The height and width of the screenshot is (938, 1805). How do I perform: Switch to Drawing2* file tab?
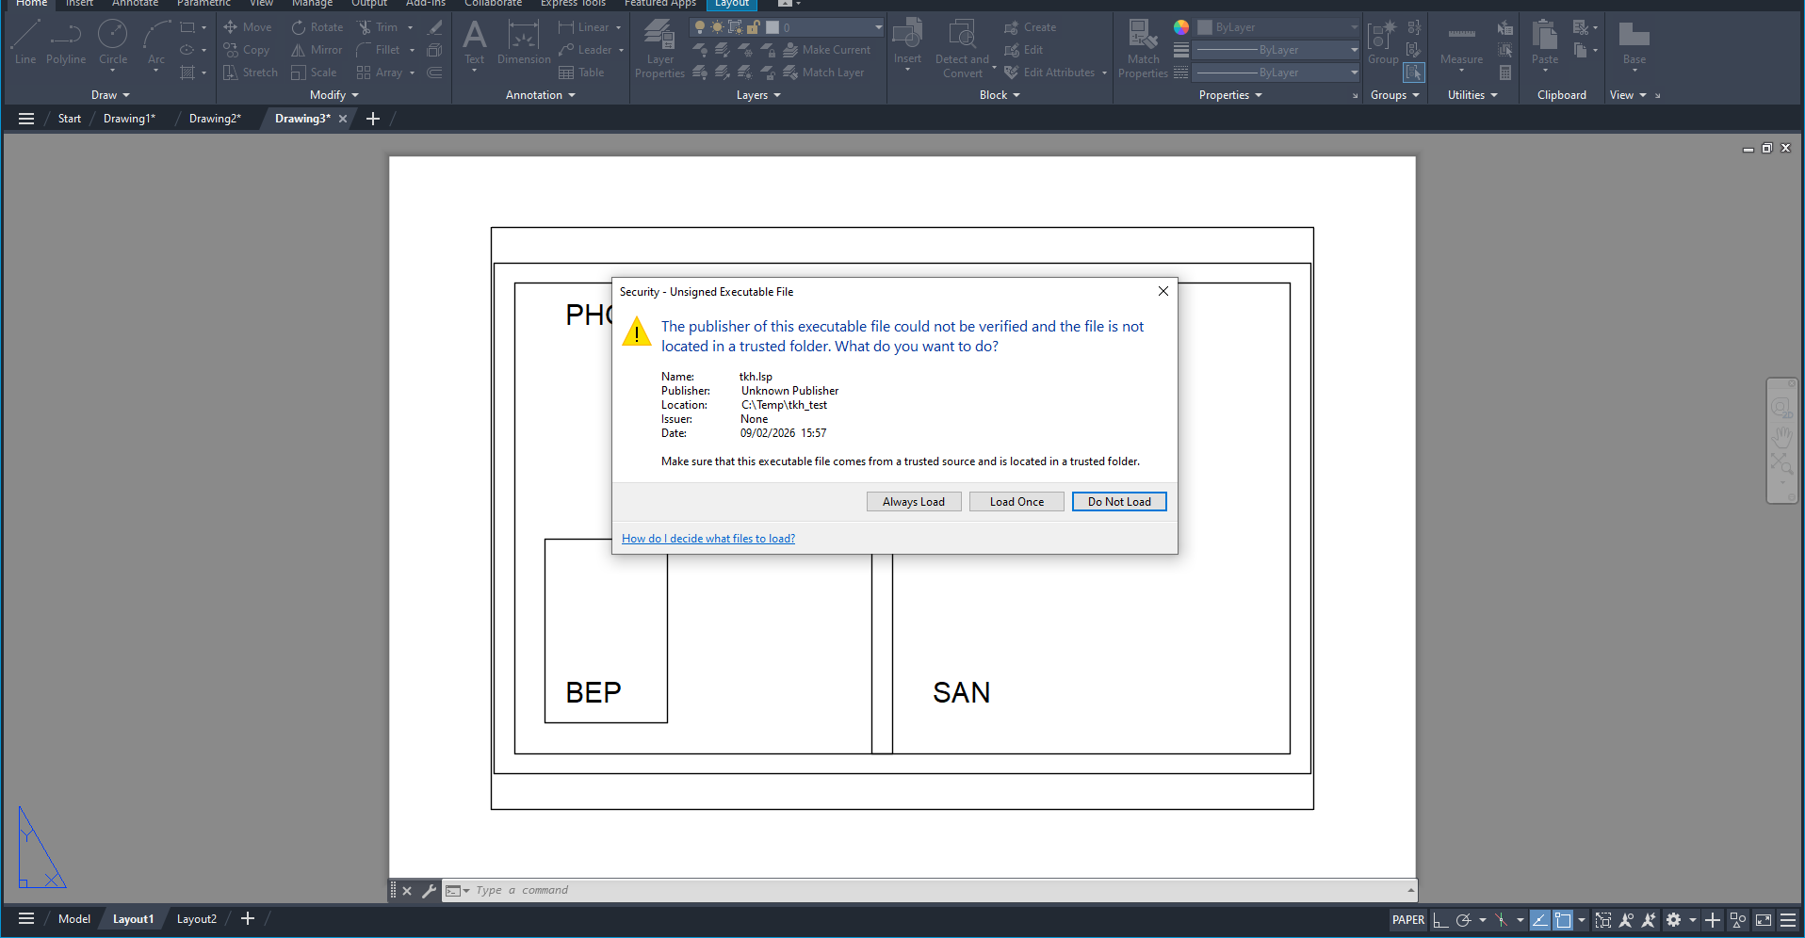click(x=215, y=119)
